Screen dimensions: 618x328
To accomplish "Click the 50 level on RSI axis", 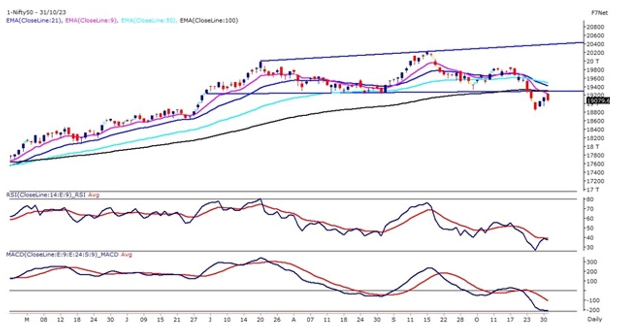I will pyautogui.click(x=591, y=228).
